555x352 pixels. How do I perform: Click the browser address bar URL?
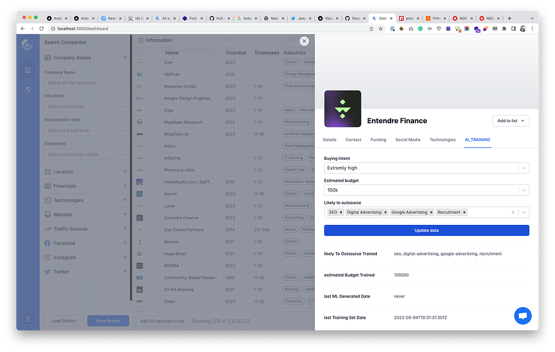[x=83, y=29]
